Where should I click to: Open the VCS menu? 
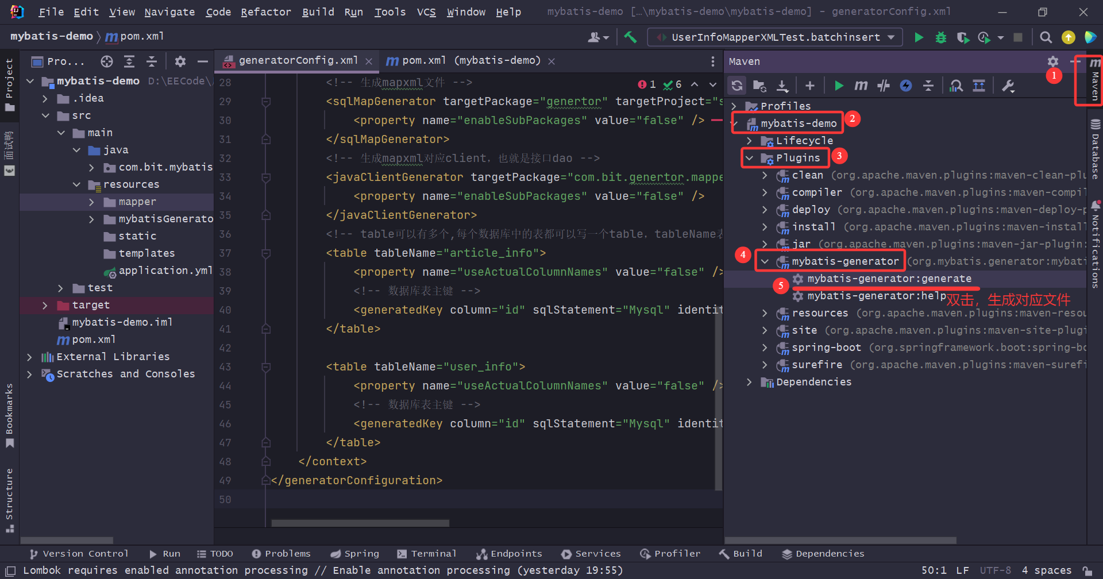pos(426,12)
